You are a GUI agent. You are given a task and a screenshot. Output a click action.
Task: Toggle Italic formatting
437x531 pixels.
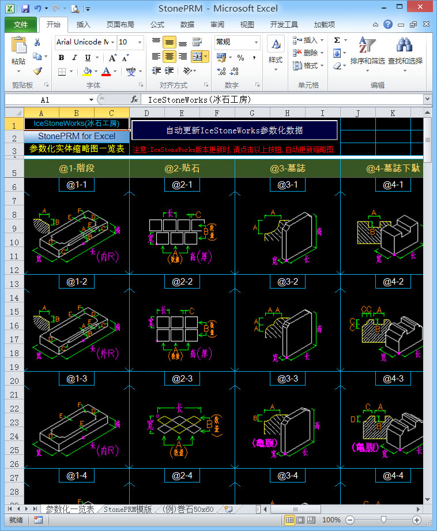(x=74, y=58)
